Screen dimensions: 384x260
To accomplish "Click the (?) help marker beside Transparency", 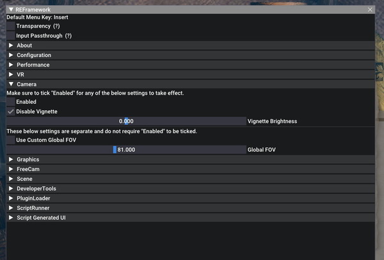I will (56, 26).
